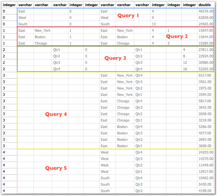
Task: Click the red Query 2 label
Action: pyautogui.click(x=177, y=36)
